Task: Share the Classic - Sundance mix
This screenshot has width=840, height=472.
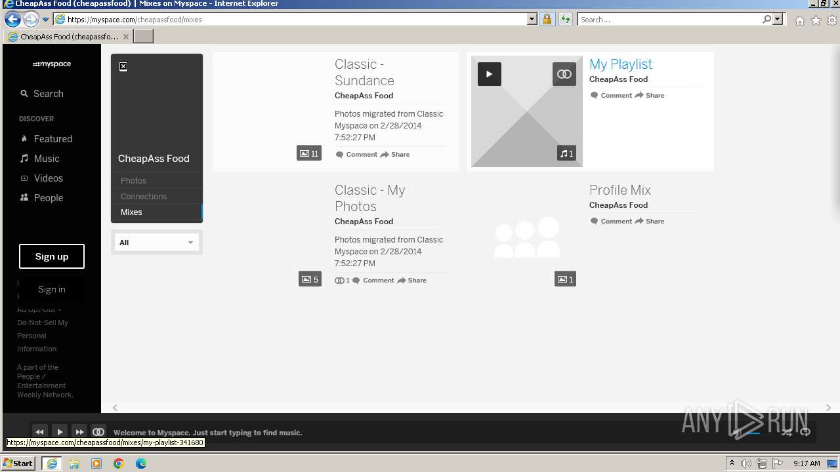Action: click(395, 155)
